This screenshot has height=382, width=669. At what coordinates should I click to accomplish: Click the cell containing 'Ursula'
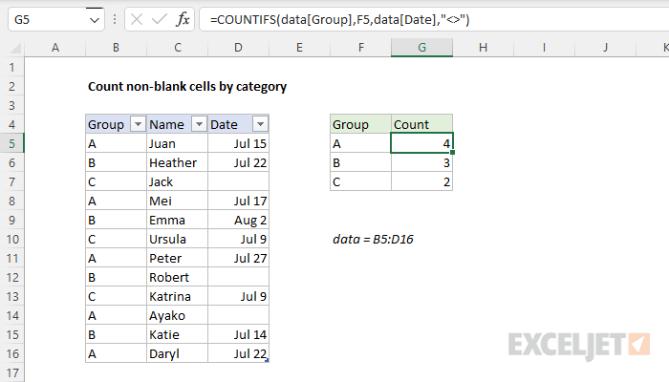point(178,239)
